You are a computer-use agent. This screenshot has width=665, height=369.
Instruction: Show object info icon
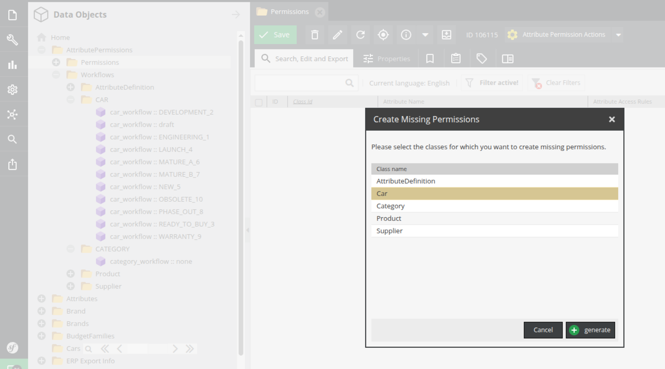[x=406, y=35]
